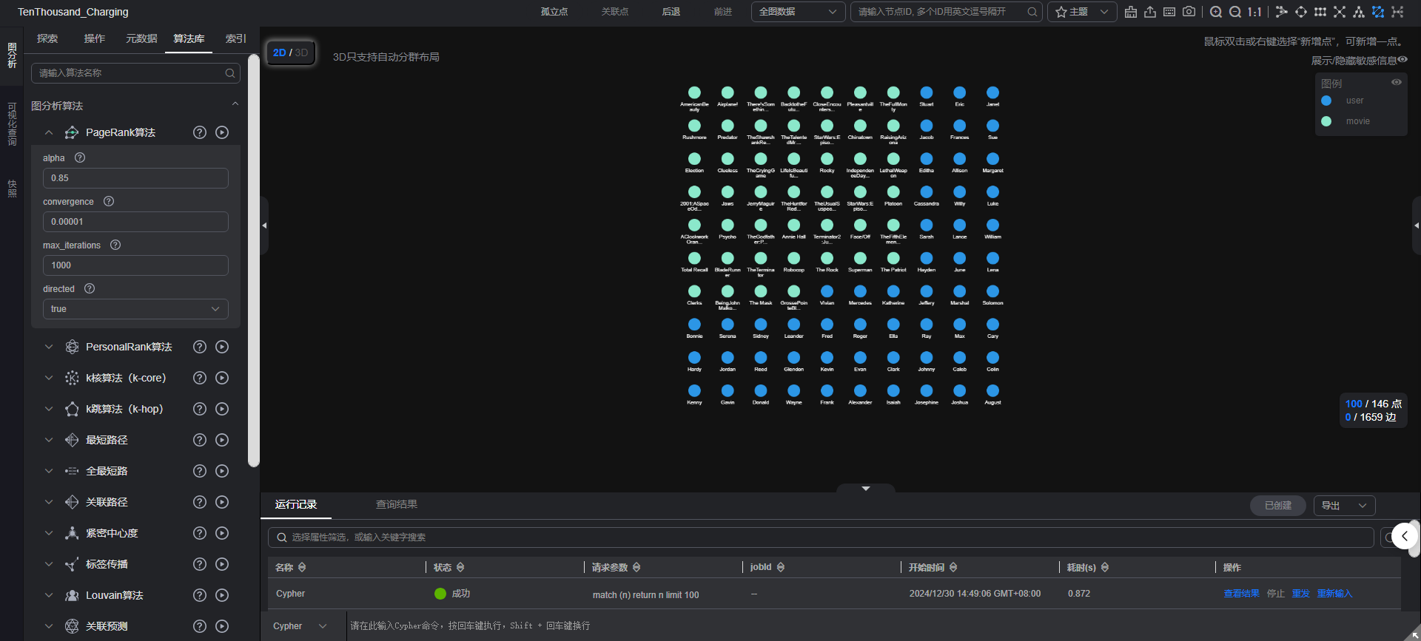
Task: Run the 关联路径 algorithm
Action: pyautogui.click(x=222, y=502)
